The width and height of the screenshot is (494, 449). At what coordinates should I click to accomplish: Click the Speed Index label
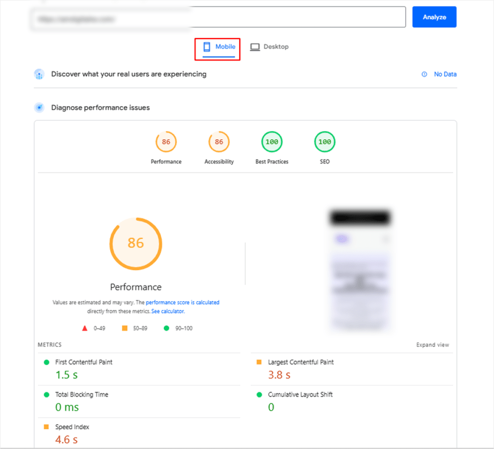pyautogui.click(x=72, y=427)
